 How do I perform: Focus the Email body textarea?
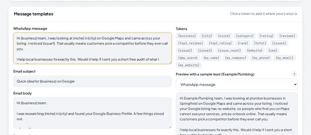point(92,113)
